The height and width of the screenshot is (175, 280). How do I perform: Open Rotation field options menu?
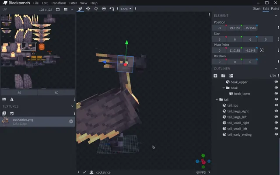point(278,62)
